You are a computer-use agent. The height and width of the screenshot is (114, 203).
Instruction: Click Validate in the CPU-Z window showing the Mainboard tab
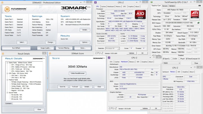tap(145, 108)
